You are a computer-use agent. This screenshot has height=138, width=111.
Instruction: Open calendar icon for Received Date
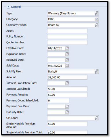pyautogui.click(x=67, y=60)
